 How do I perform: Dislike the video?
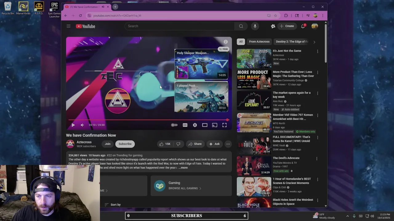pos(178,144)
